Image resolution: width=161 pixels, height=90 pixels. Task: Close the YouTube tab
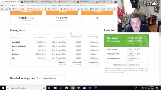[74, 2]
